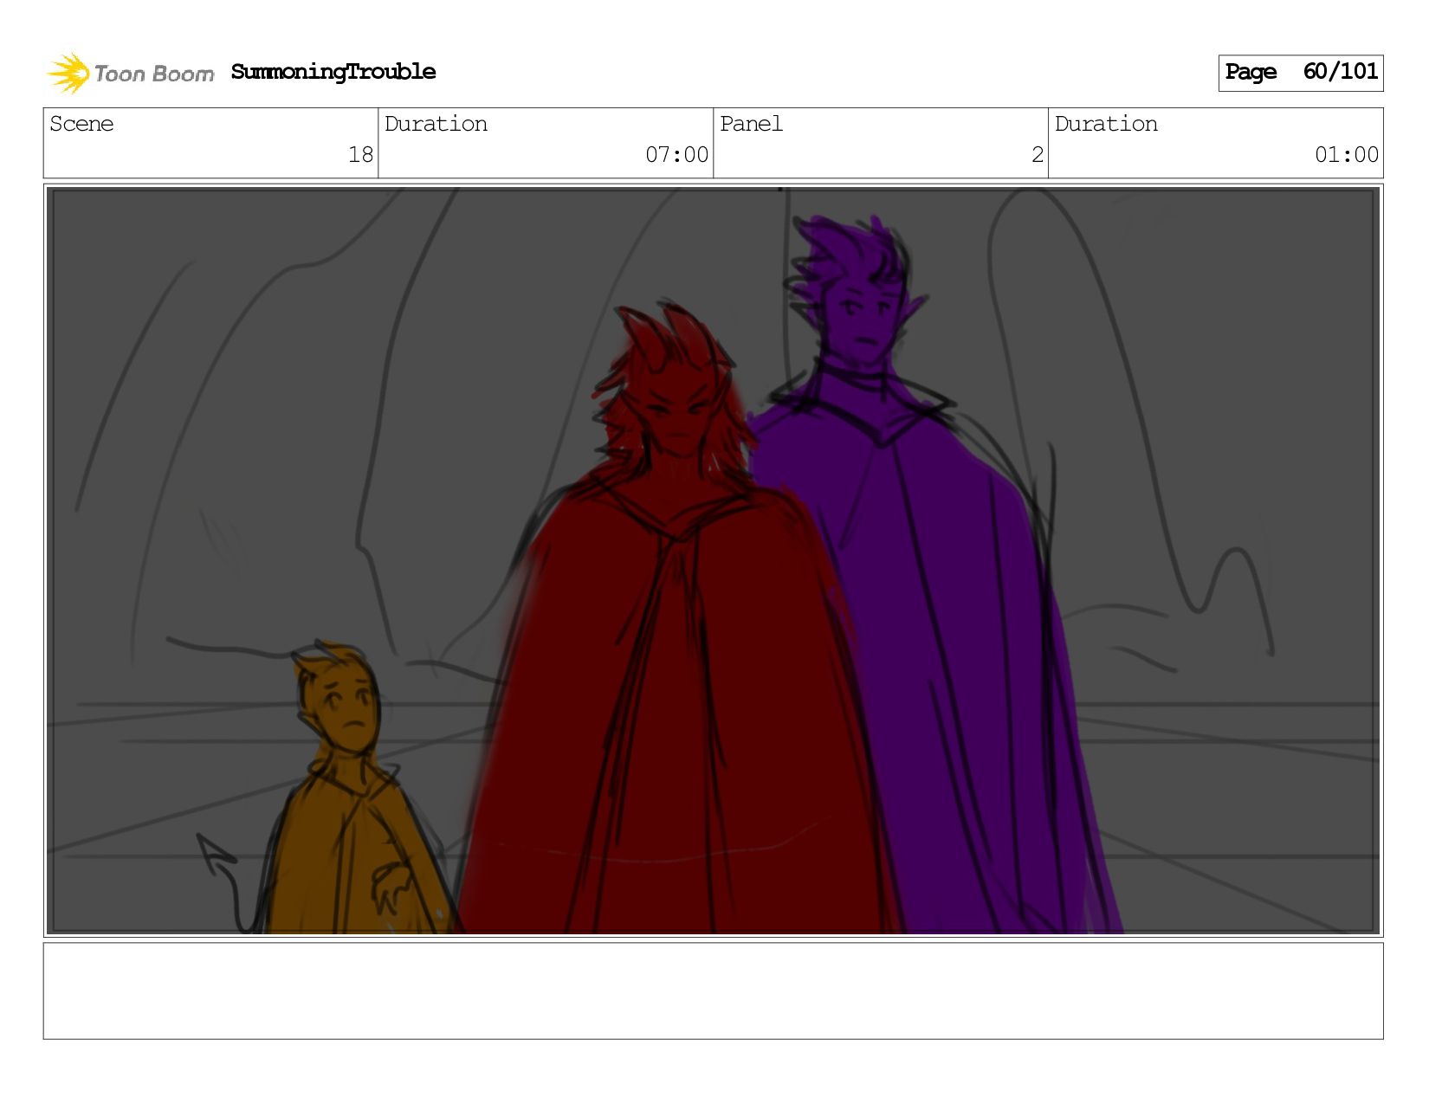
Task: Click the Panel label text
Action: pyautogui.click(x=751, y=124)
